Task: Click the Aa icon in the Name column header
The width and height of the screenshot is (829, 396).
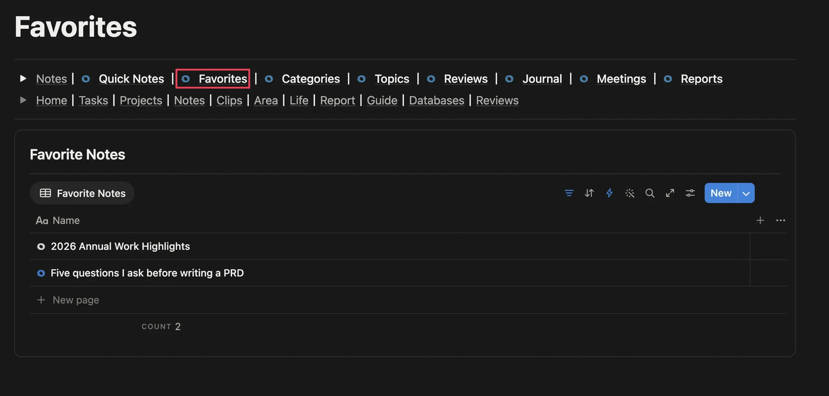Action: pyautogui.click(x=42, y=220)
